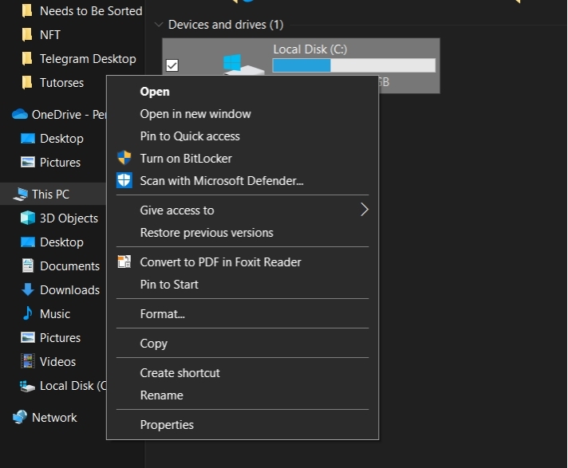The width and height of the screenshot is (568, 468).
Task: Open Music label under This PC
Action: [55, 314]
